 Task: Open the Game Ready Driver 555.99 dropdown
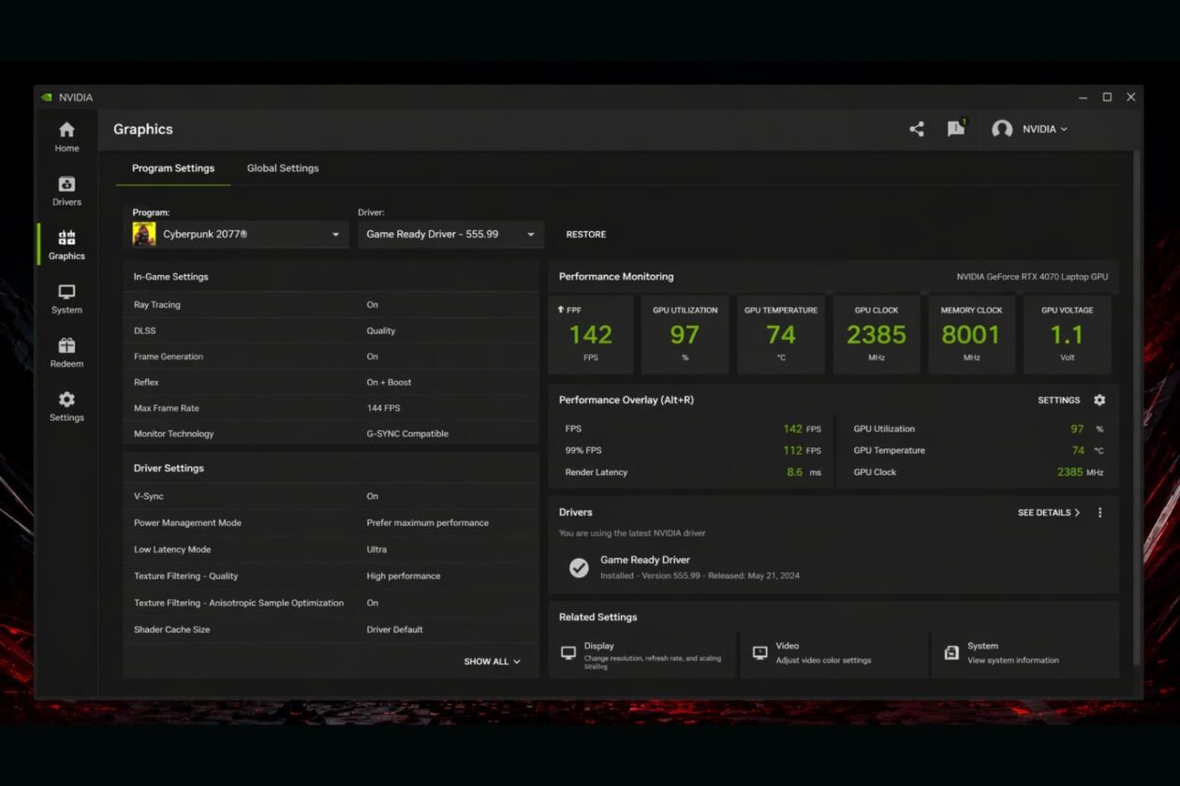(x=450, y=234)
